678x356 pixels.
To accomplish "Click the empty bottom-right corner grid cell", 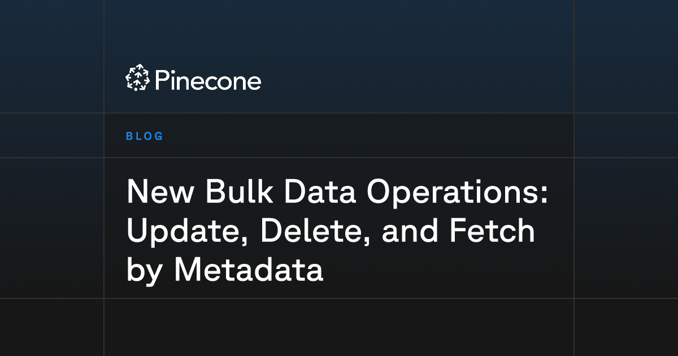I will [x=626, y=327].
